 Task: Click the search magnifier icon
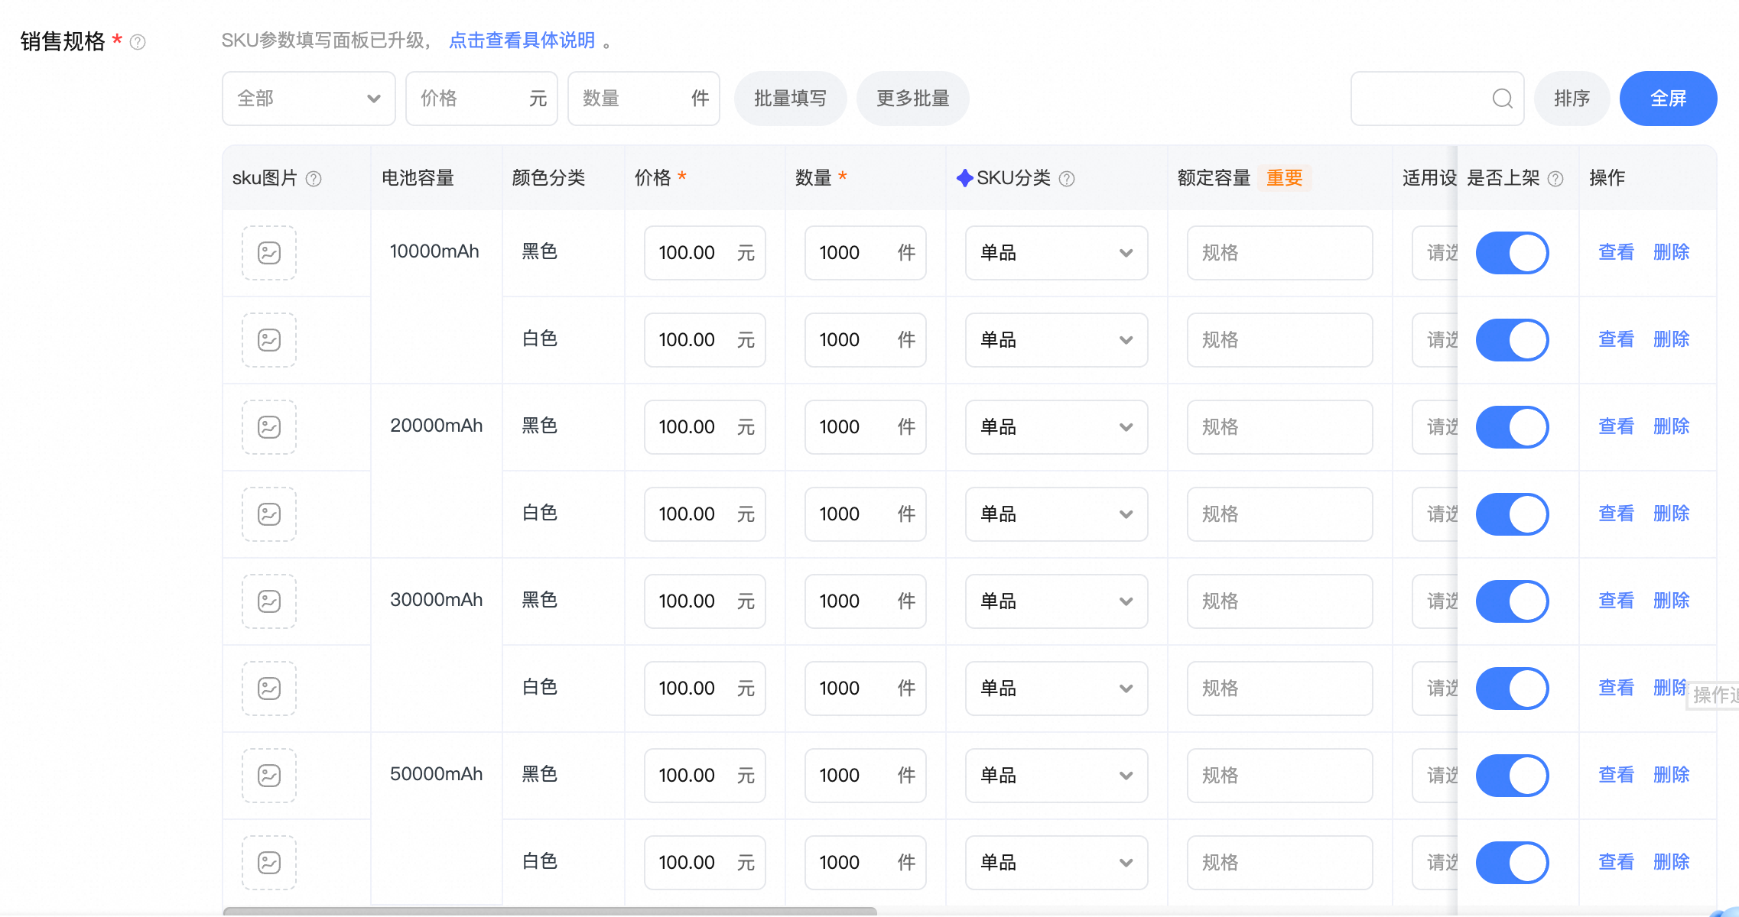point(1502,99)
